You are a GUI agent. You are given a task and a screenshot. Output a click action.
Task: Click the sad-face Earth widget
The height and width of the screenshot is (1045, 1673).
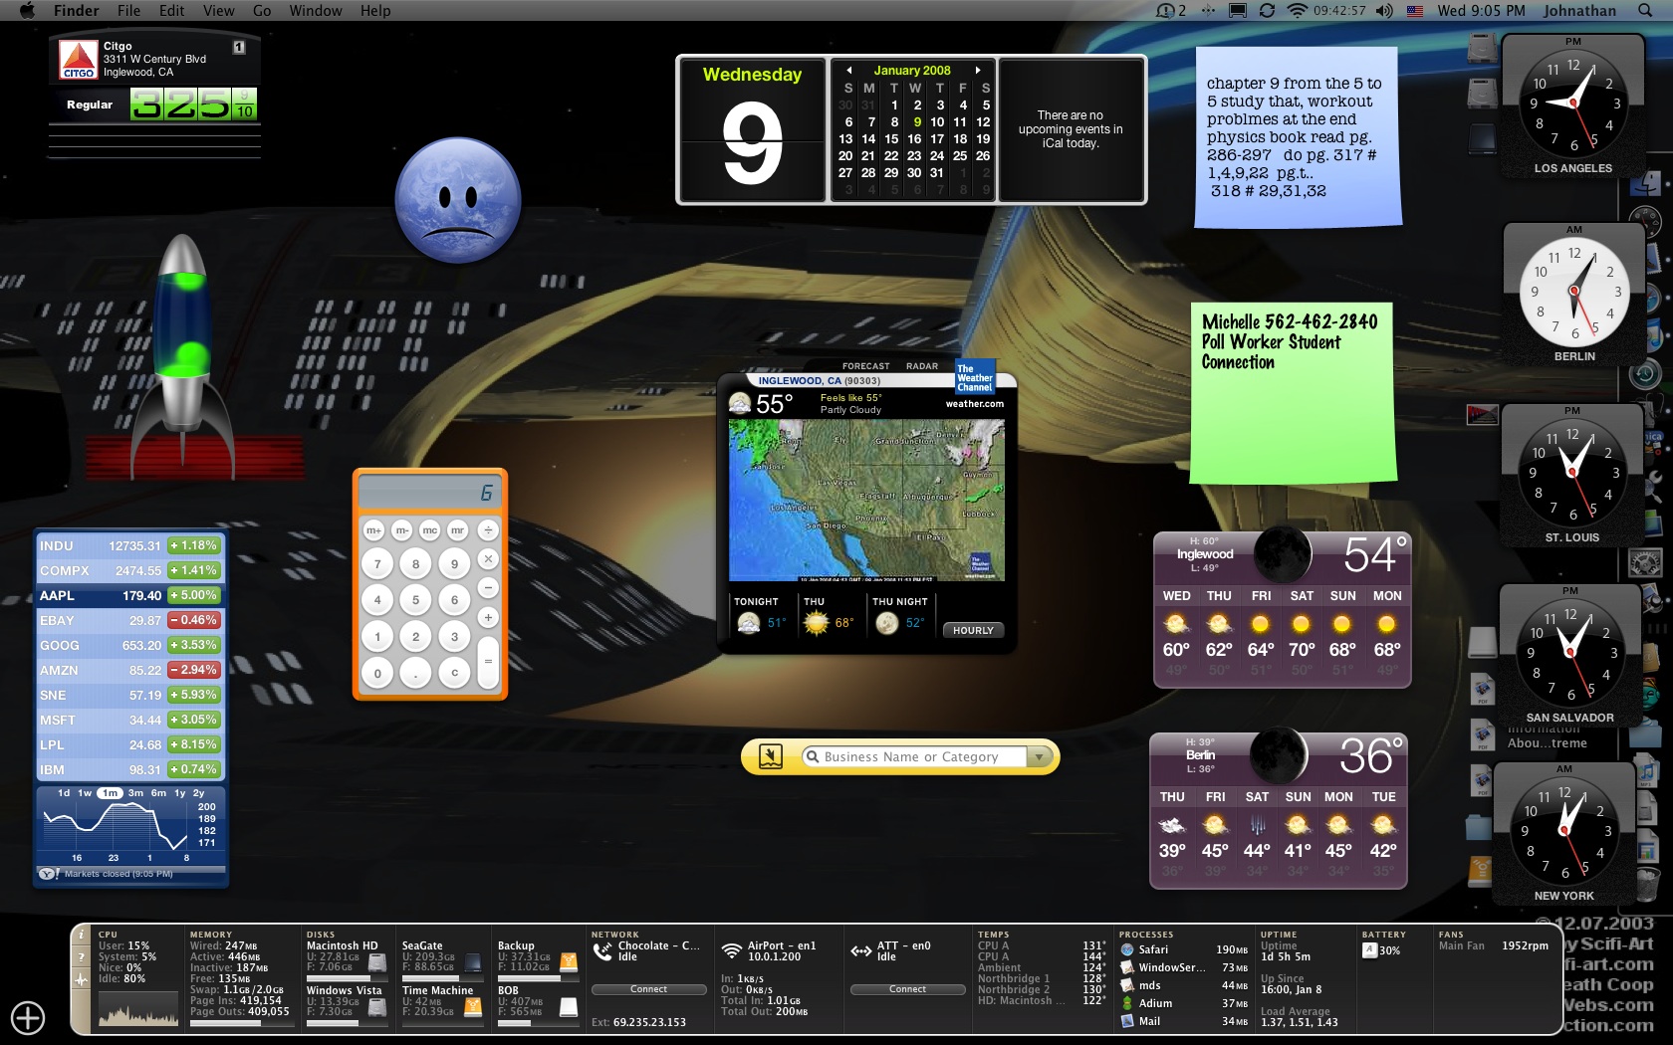coord(458,200)
